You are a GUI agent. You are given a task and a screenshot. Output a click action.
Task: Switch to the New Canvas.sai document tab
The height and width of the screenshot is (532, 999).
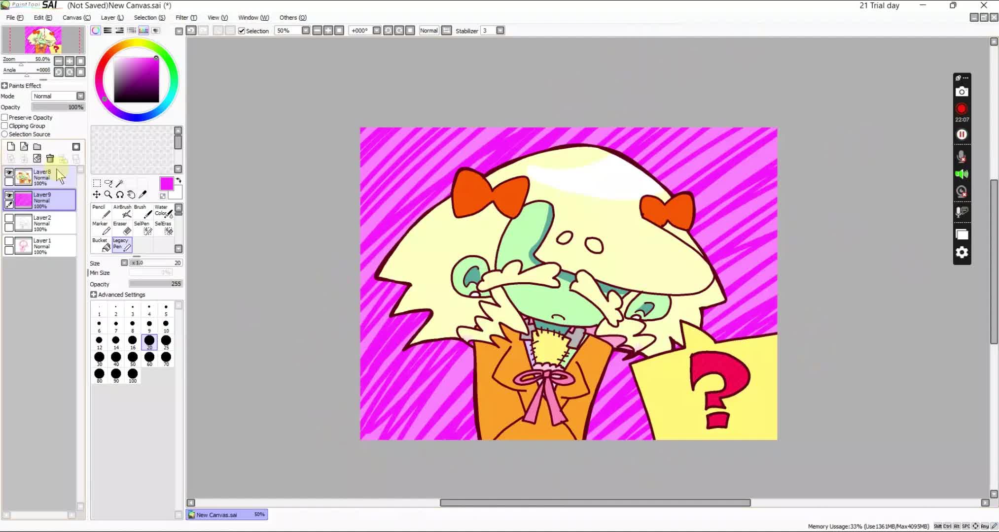(x=227, y=515)
